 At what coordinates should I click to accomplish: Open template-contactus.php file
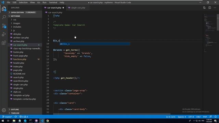pyautogui.click(x=25, y=99)
